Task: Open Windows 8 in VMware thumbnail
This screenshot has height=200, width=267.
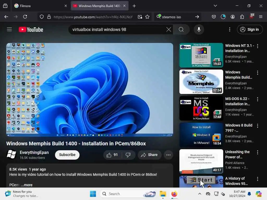Action: pos(201,135)
